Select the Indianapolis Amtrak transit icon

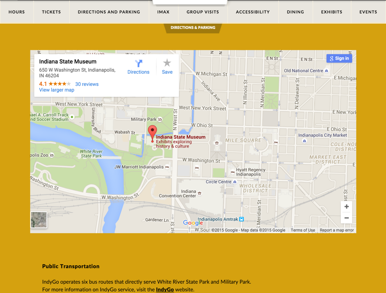tap(242, 219)
